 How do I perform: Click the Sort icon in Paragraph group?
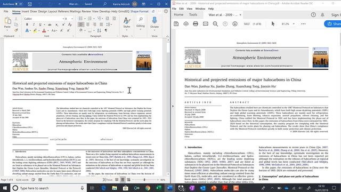coord(99,30)
